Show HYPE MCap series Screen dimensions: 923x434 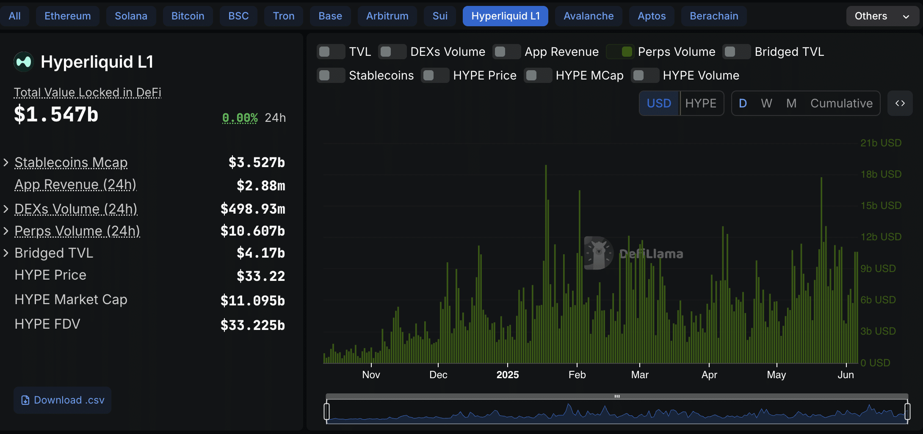538,75
